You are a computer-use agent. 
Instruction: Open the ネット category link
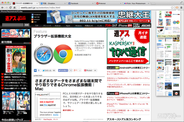click(56, 119)
